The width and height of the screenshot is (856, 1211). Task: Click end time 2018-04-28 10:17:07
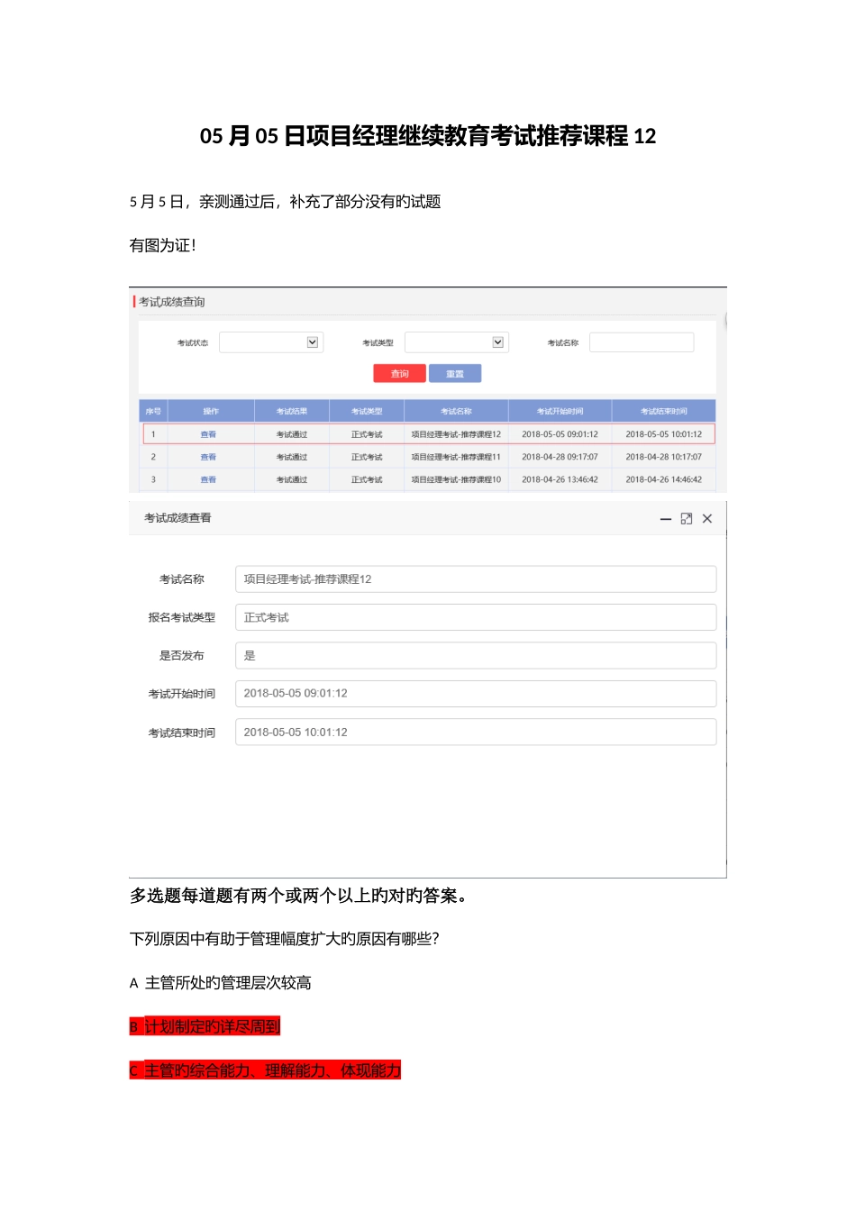[x=664, y=457]
